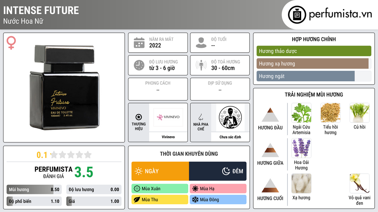Screen dimensions: 378x212
Task: Click the brown Hương xạ hương bar
Action: tap(314, 64)
